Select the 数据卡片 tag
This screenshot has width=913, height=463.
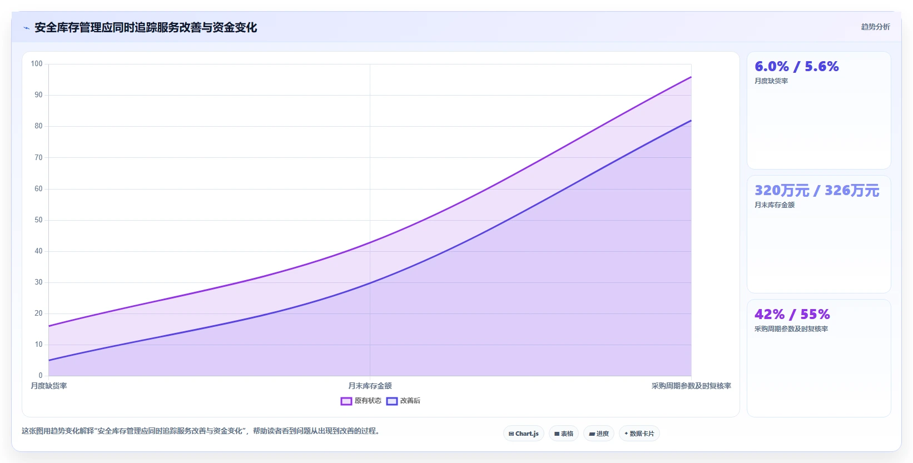(x=639, y=434)
